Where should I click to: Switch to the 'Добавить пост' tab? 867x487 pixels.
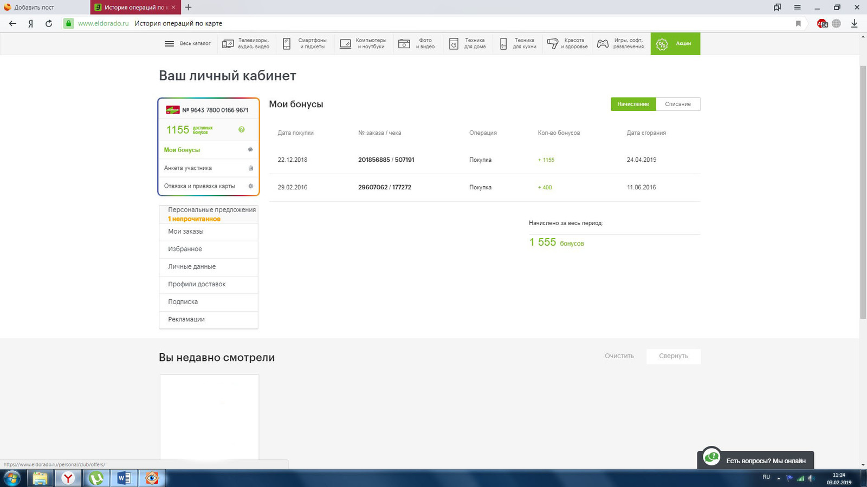point(45,8)
